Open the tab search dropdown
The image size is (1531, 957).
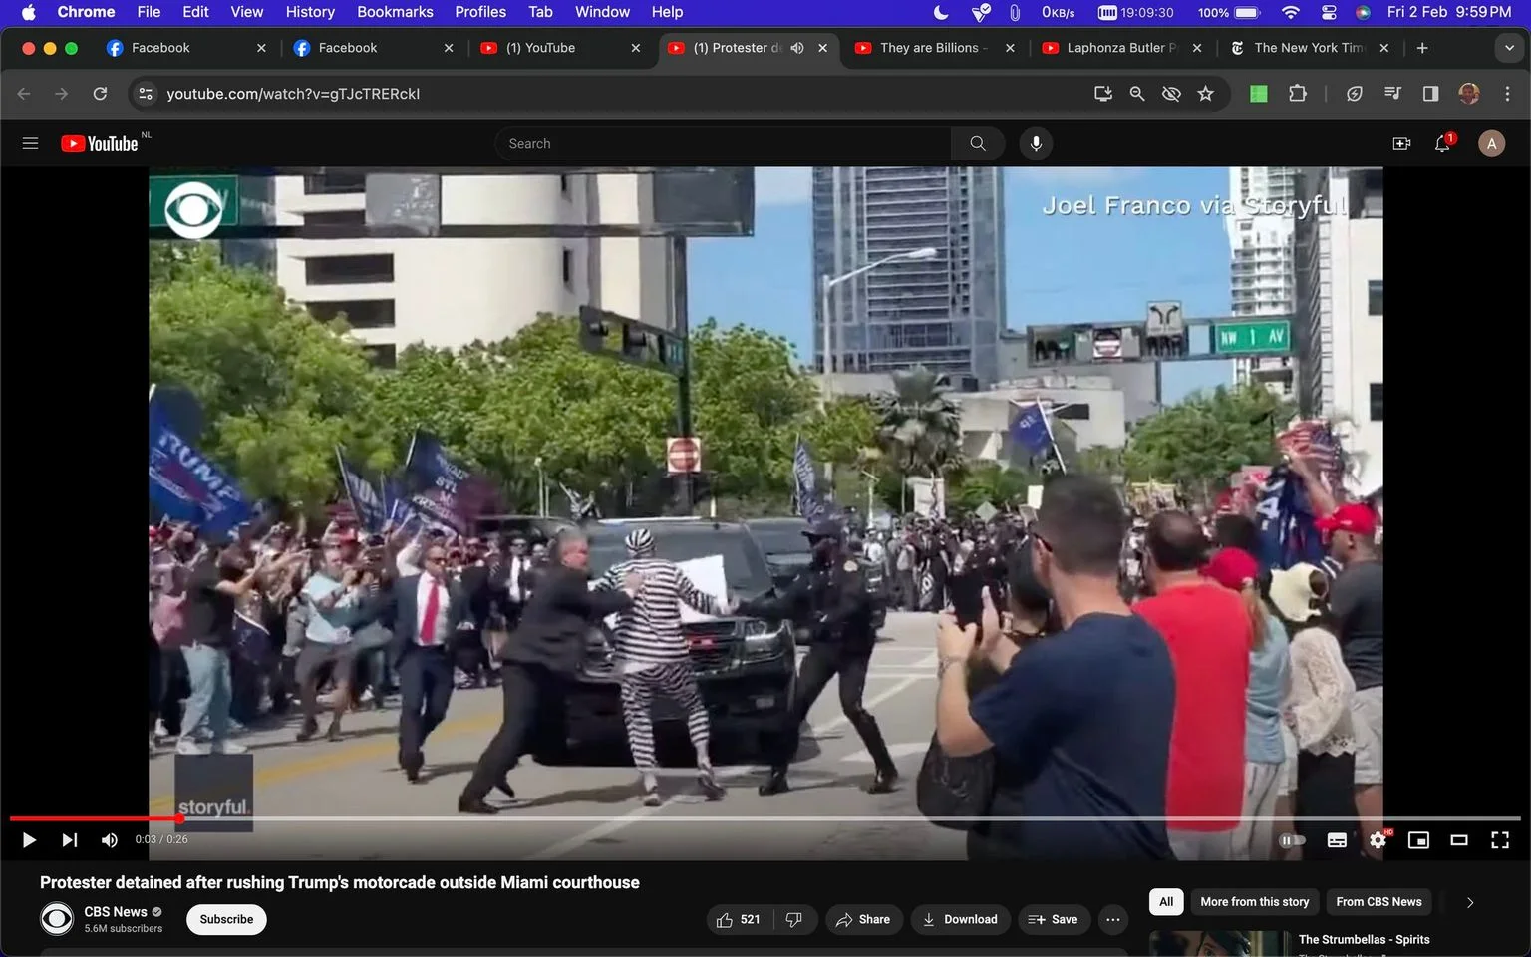pos(1509,48)
